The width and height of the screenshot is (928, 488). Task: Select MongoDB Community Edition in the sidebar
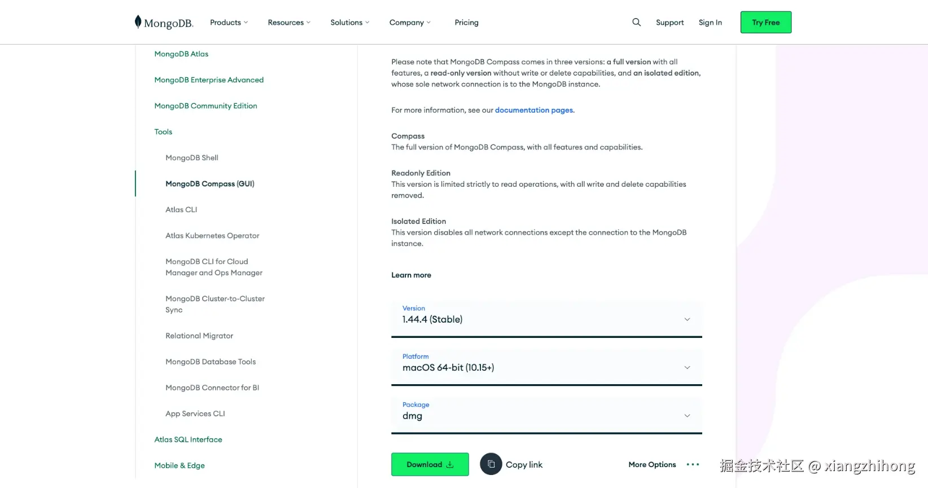tap(205, 106)
